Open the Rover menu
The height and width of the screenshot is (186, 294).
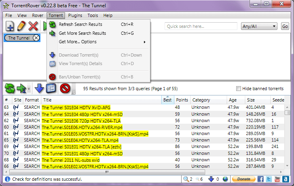[x=38, y=15]
